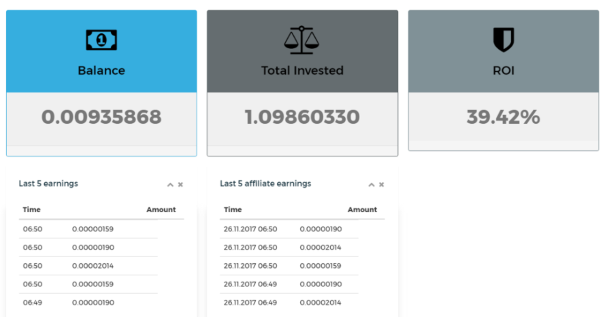Screen dimensions: 607x321
Task: Select the 06:49 row in earnings table
Action: 88,303
